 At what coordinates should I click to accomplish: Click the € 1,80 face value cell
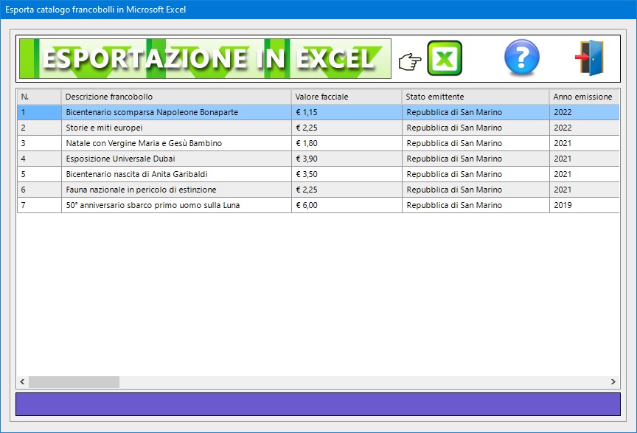tap(347, 143)
